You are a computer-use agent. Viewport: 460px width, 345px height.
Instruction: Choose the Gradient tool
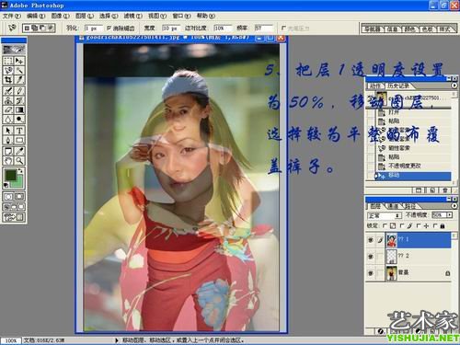19,109
